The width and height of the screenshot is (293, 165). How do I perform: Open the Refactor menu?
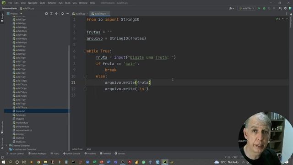click(52, 3)
